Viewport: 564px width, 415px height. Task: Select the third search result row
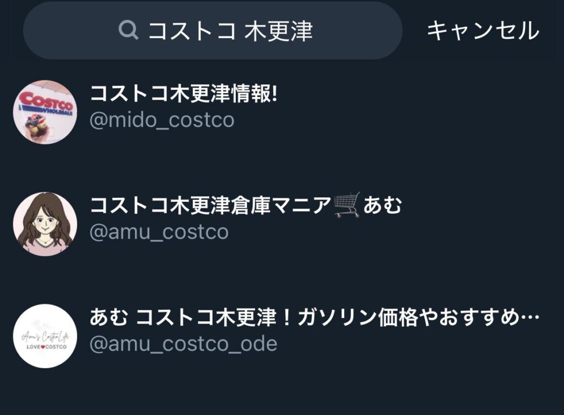coord(282,336)
